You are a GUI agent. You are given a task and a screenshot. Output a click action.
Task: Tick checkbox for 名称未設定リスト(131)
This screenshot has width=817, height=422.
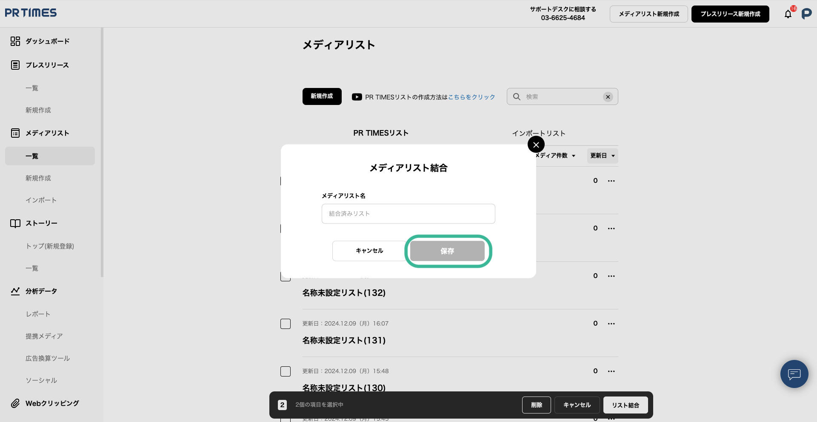pos(286,324)
